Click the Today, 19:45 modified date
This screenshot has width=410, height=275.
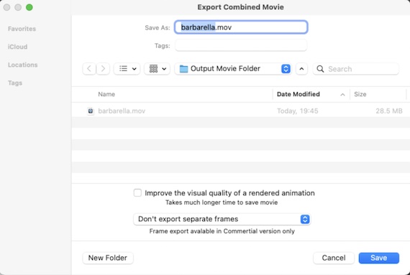(298, 111)
